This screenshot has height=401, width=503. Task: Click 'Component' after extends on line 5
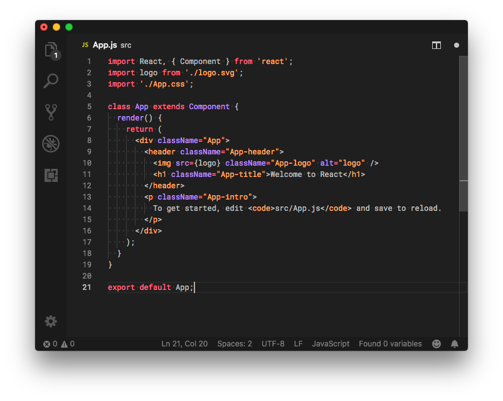[x=209, y=107]
